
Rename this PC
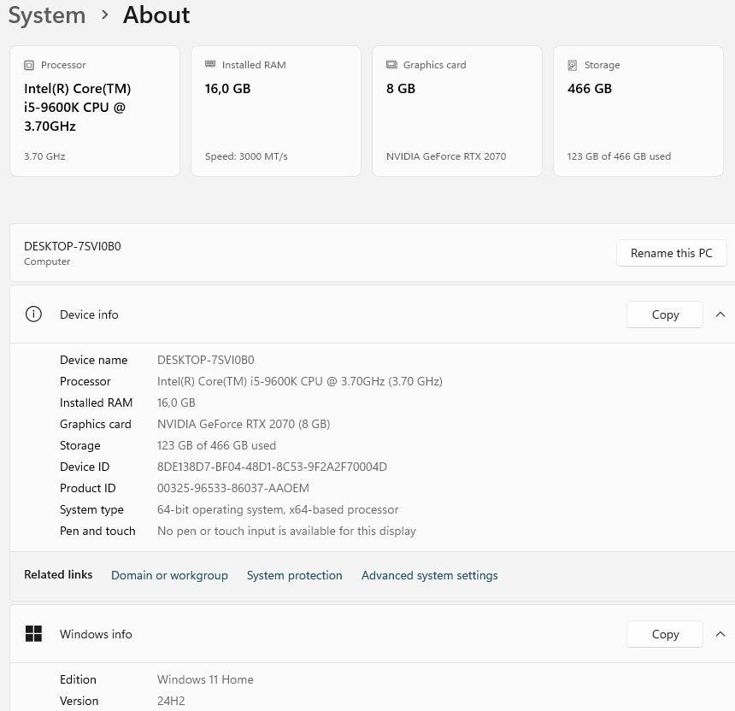[x=671, y=253]
